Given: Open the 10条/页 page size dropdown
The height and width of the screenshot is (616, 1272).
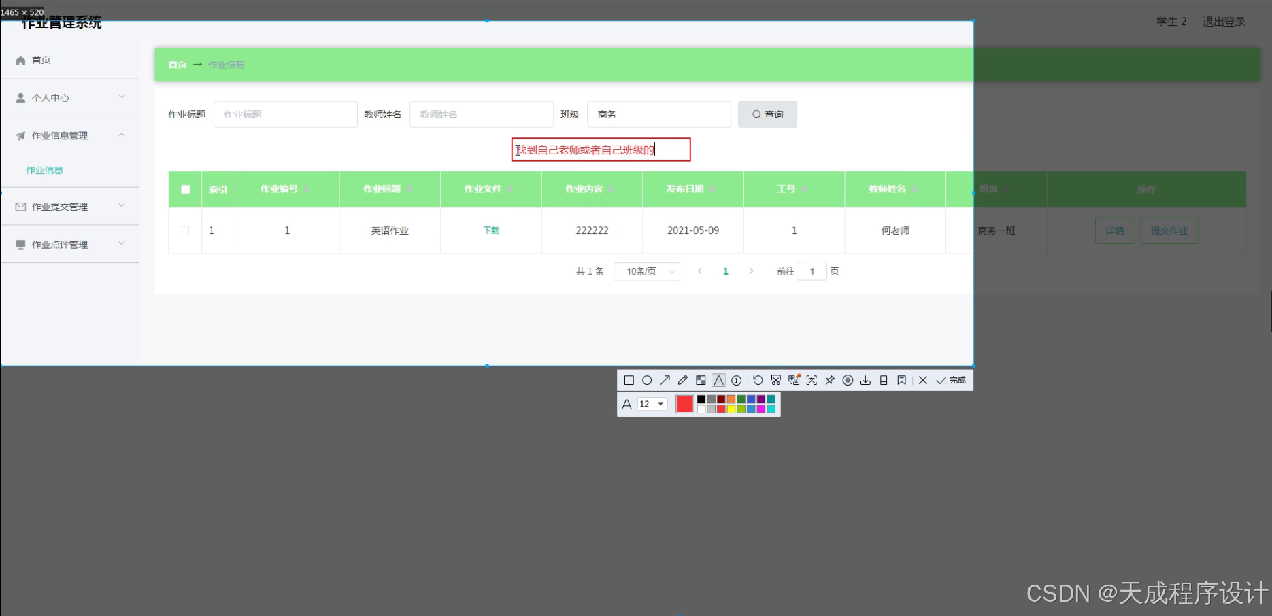Looking at the screenshot, I should (647, 271).
